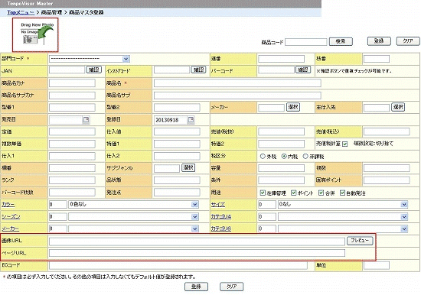Click the 確認 button beside インストアコード field

199,70
